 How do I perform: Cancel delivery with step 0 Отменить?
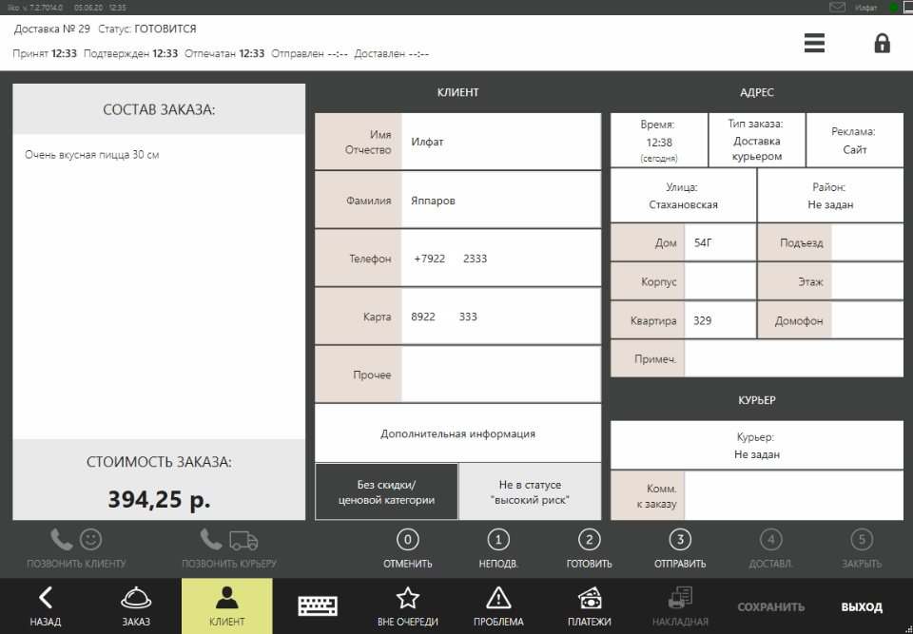(408, 548)
